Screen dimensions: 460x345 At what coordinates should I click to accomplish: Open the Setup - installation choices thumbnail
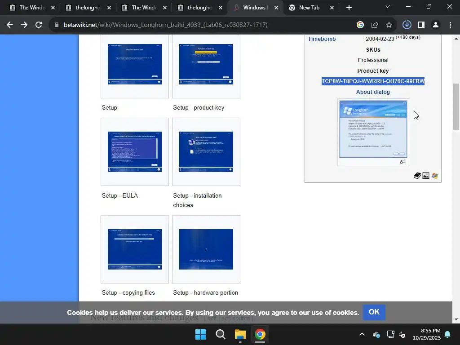pyautogui.click(x=206, y=152)
